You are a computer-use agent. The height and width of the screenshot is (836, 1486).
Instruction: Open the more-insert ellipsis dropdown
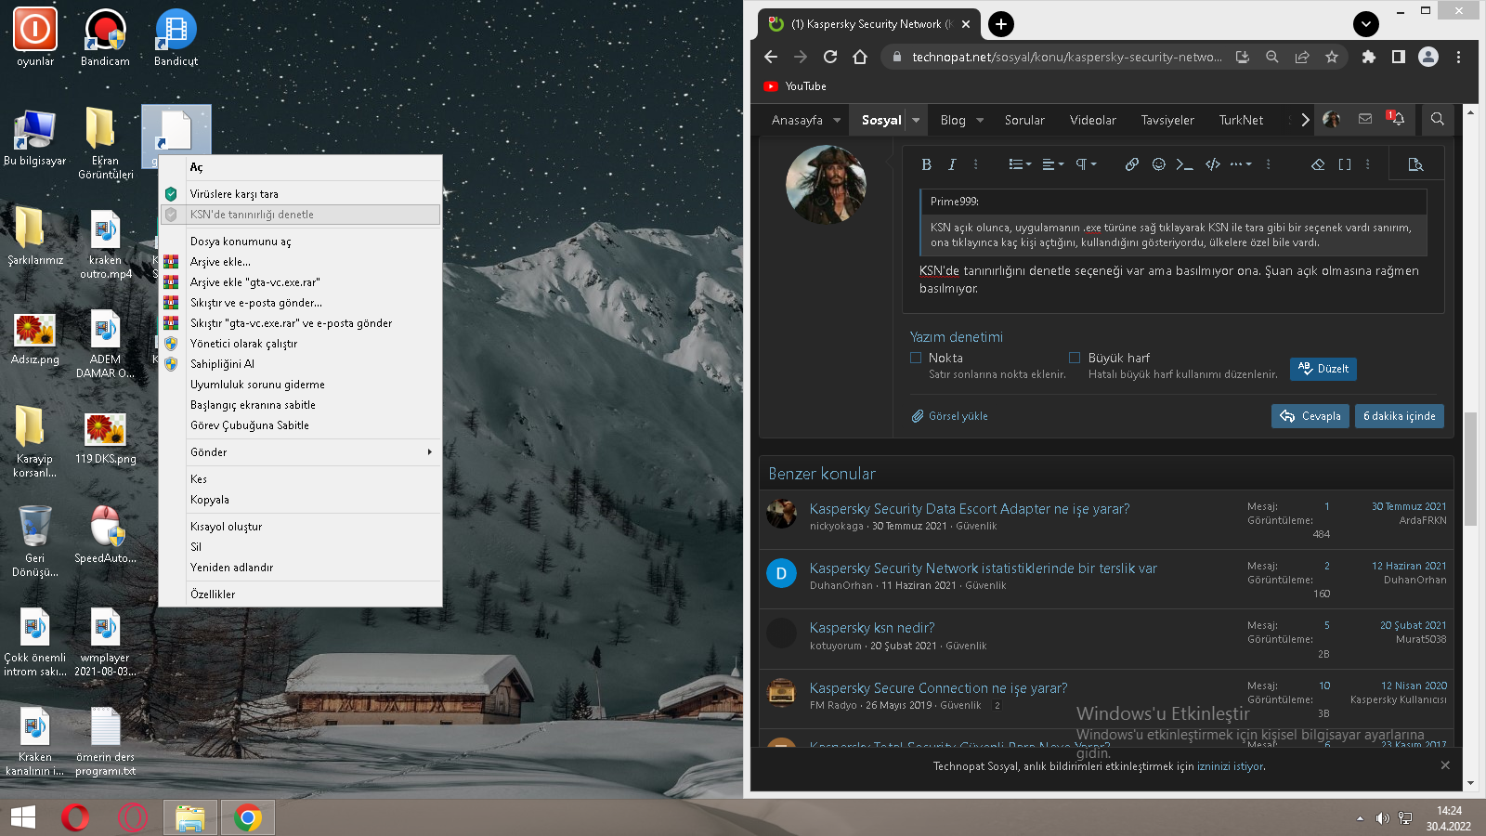pos(1241,164)
